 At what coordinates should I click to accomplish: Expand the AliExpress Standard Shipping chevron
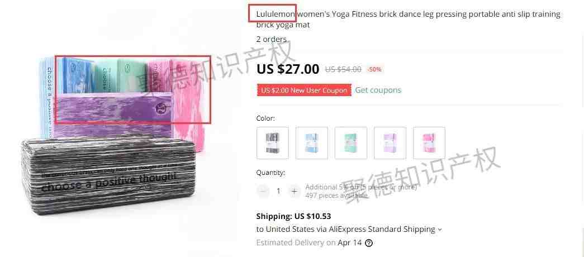[x=440, y=230]
